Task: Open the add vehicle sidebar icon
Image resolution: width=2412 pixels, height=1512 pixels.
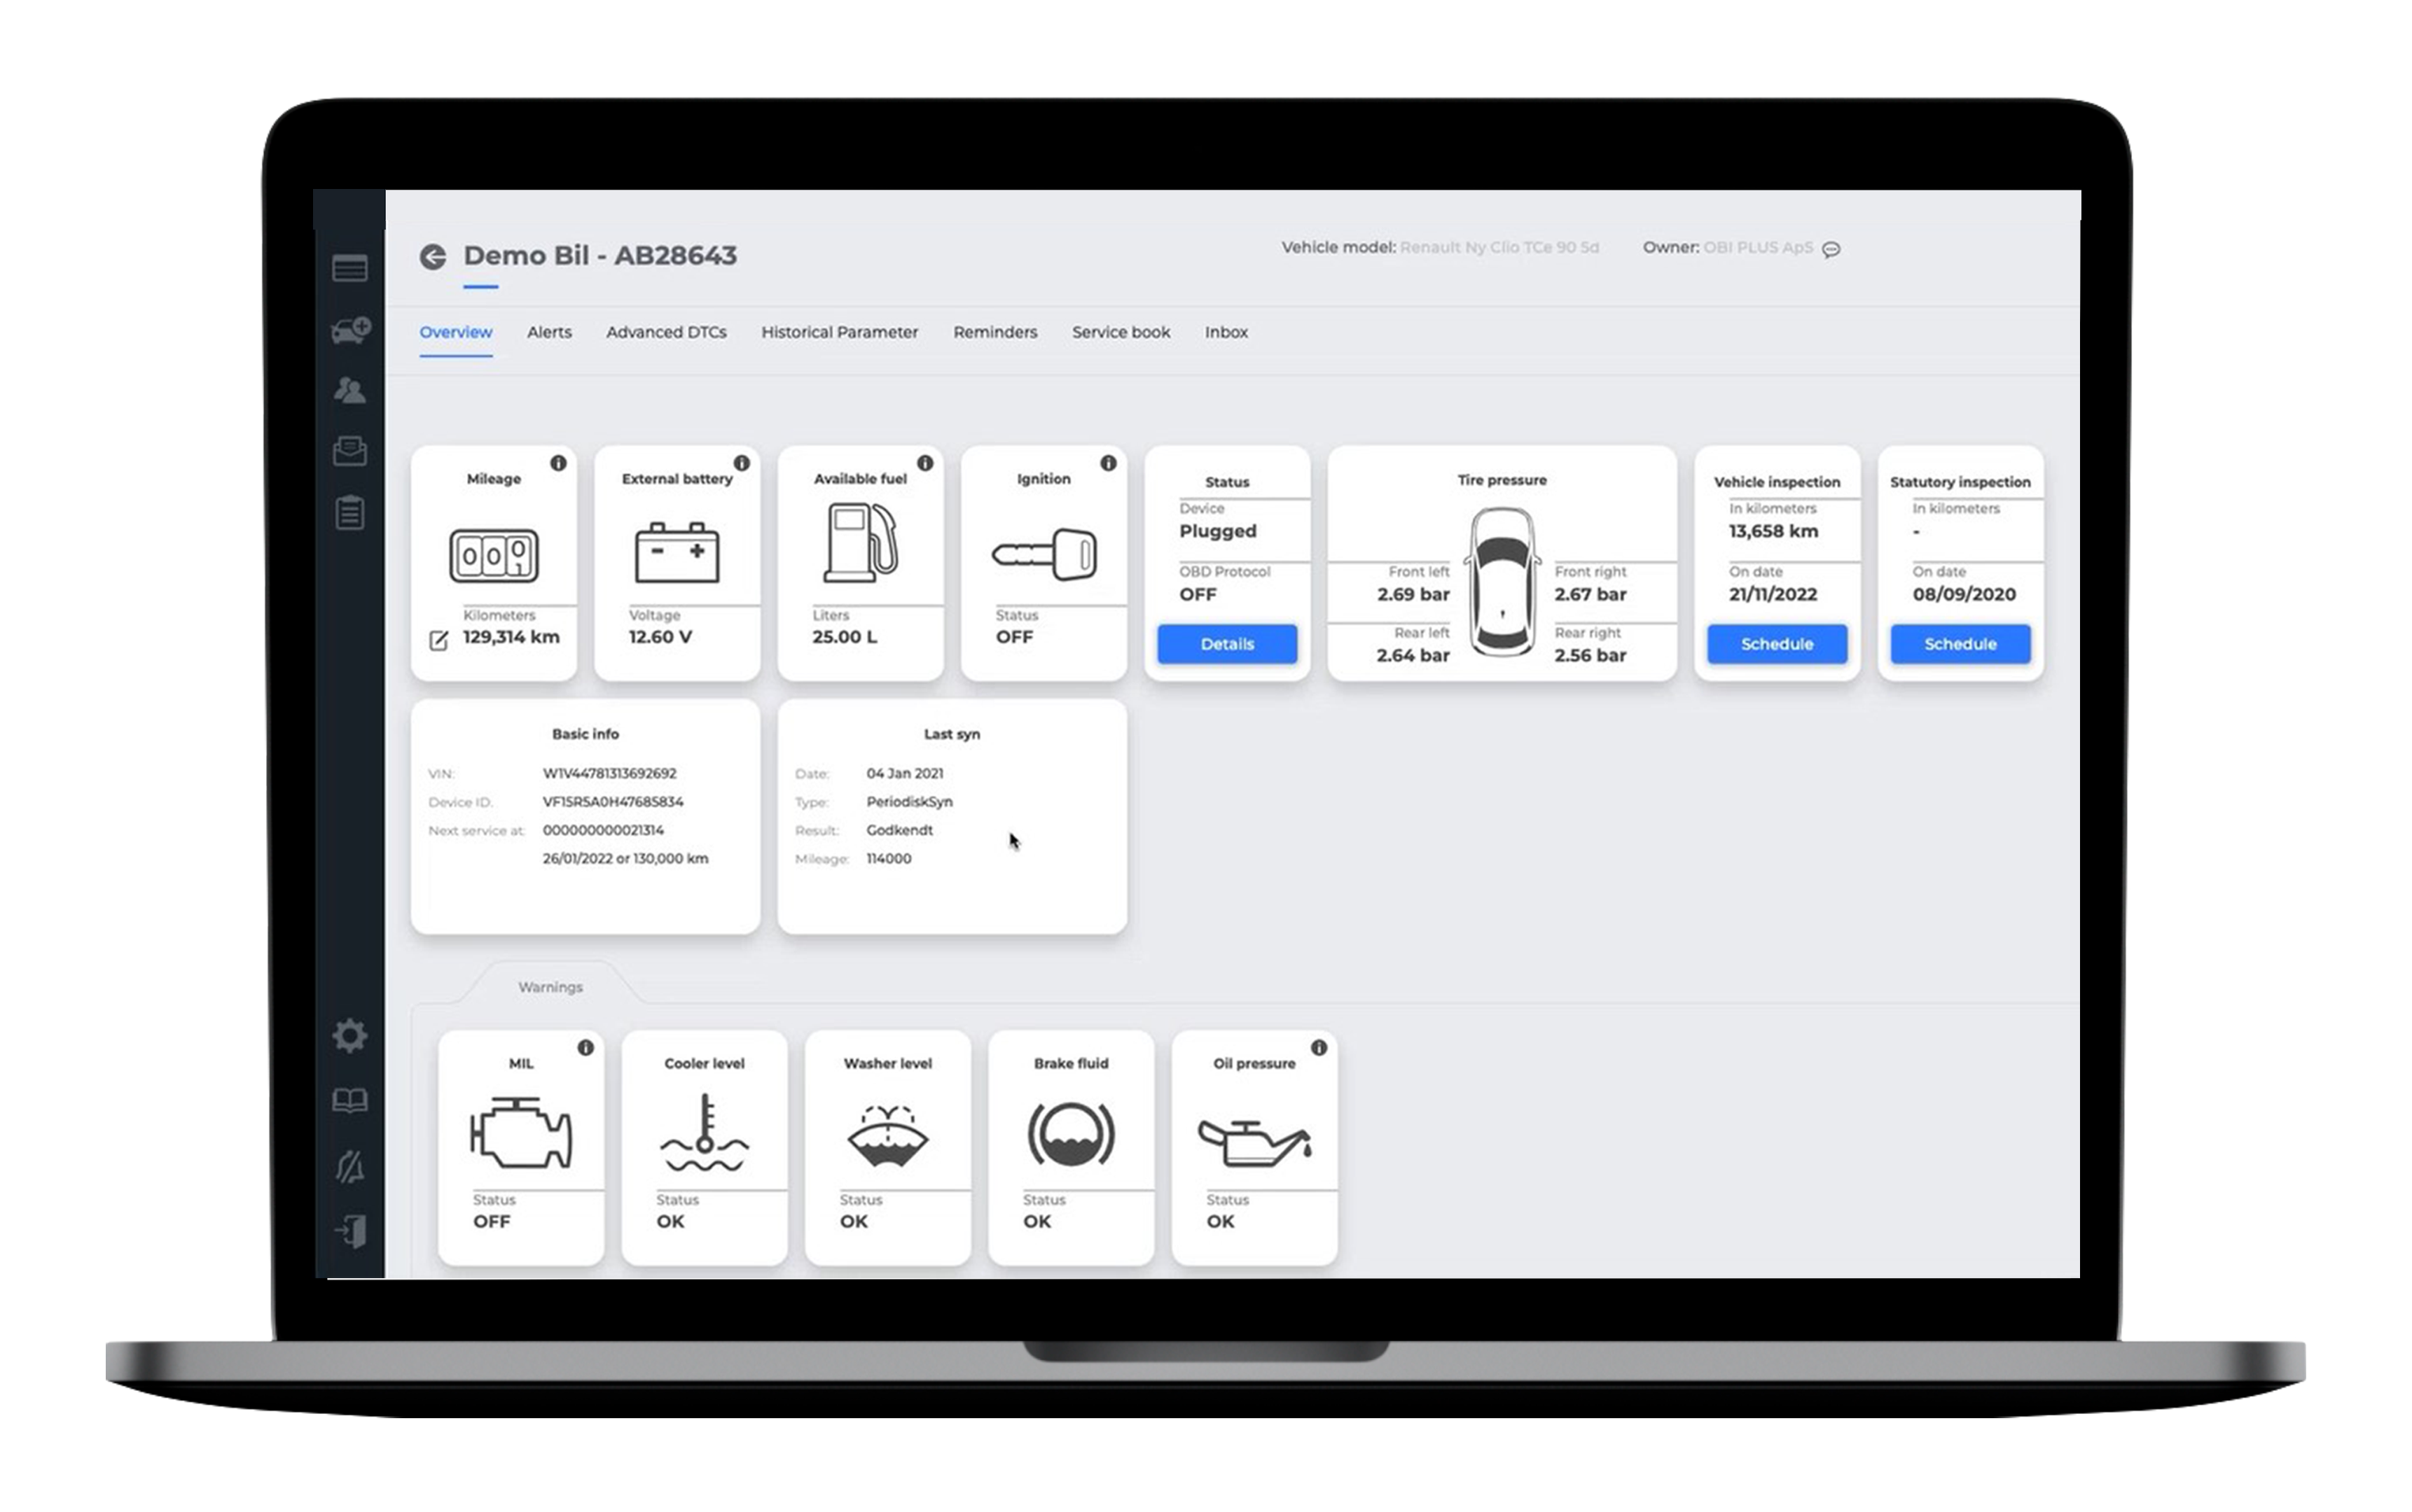Action: click(x=350, y=330)
